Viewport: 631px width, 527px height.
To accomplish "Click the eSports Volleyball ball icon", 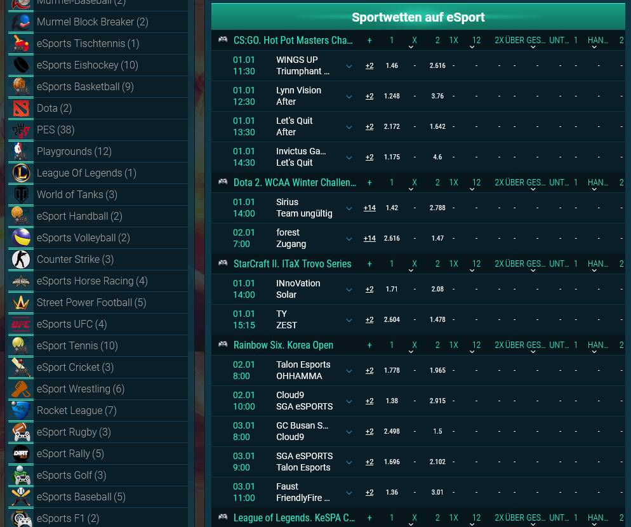I will click(21, 237).
